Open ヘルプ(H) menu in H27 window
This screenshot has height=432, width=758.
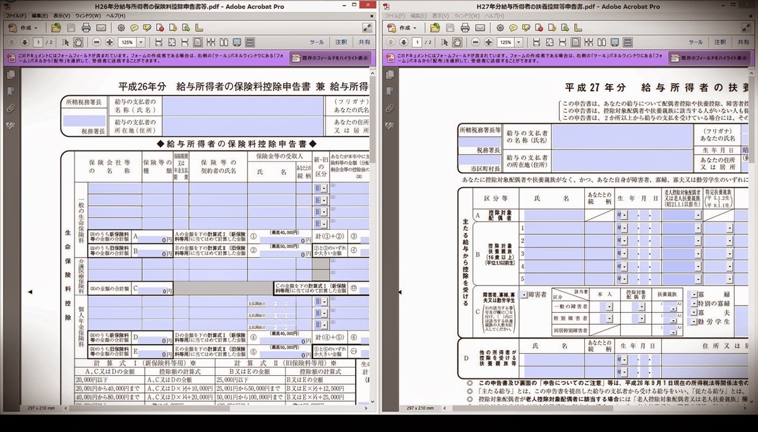click(495, 15)
